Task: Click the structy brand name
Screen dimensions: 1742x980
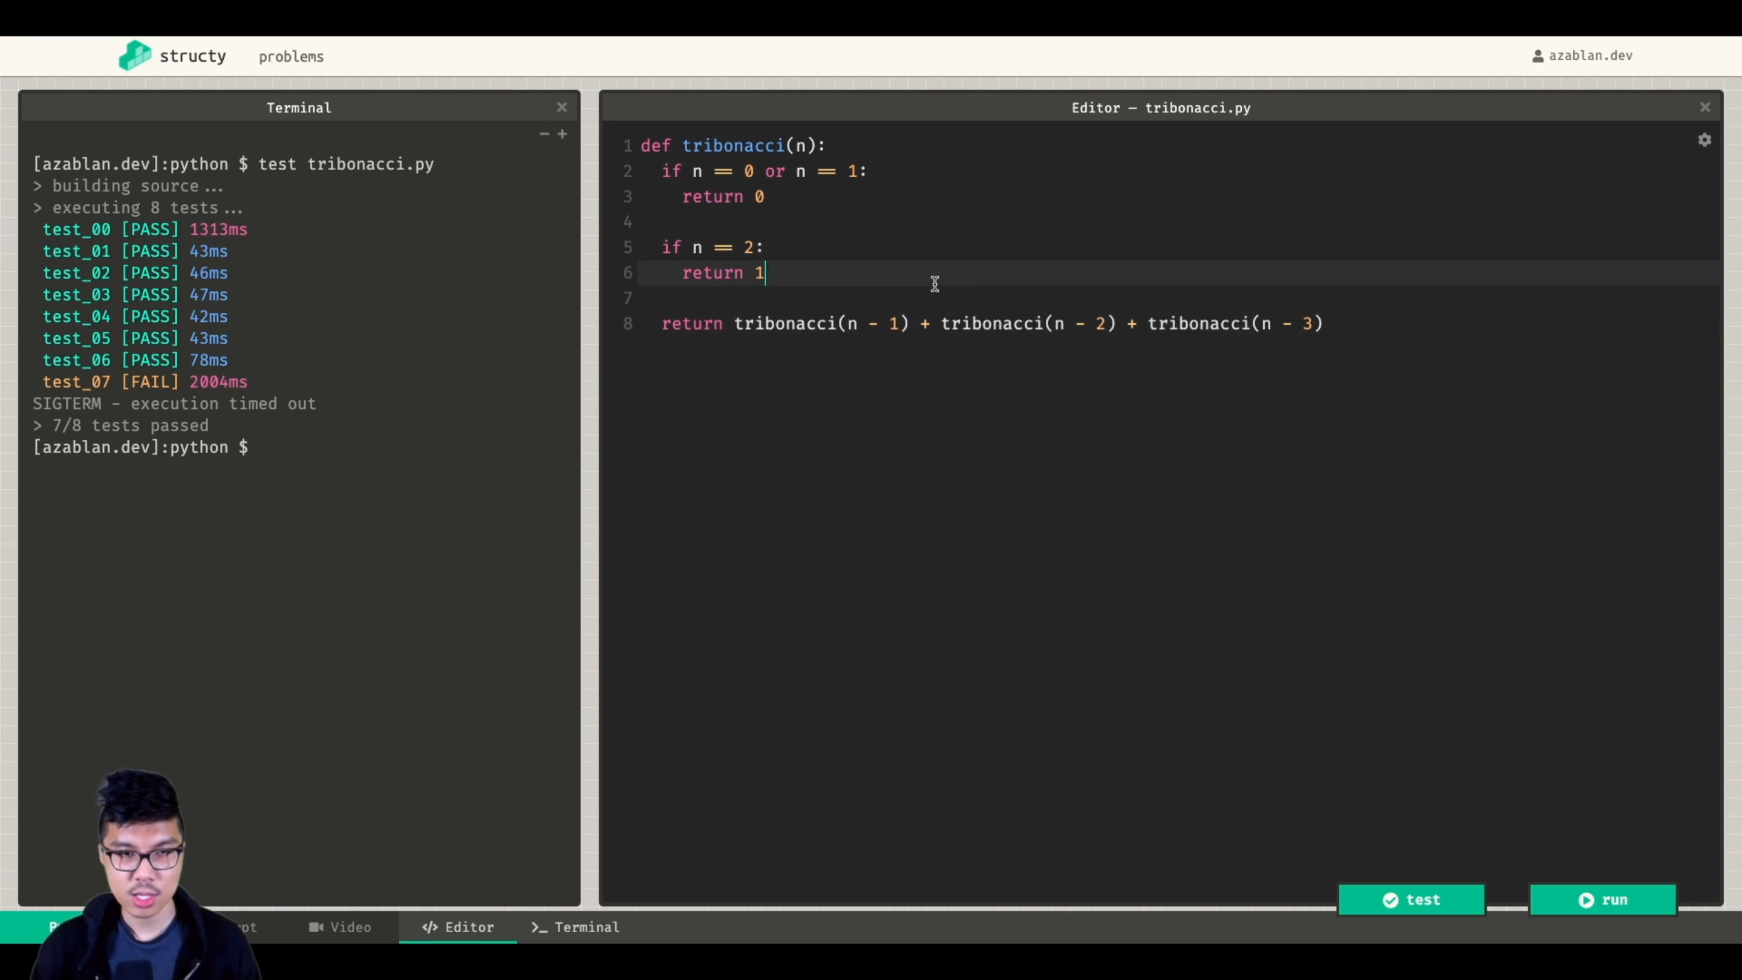Action: [x=193, y=56]
